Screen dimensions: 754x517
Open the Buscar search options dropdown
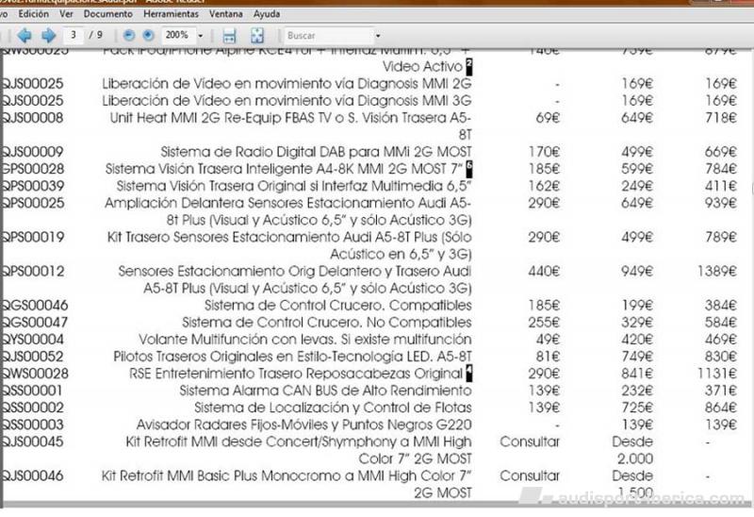pyautogui.click(x=378, y=36)
